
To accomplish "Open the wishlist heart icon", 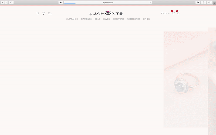I will [173, 13].
